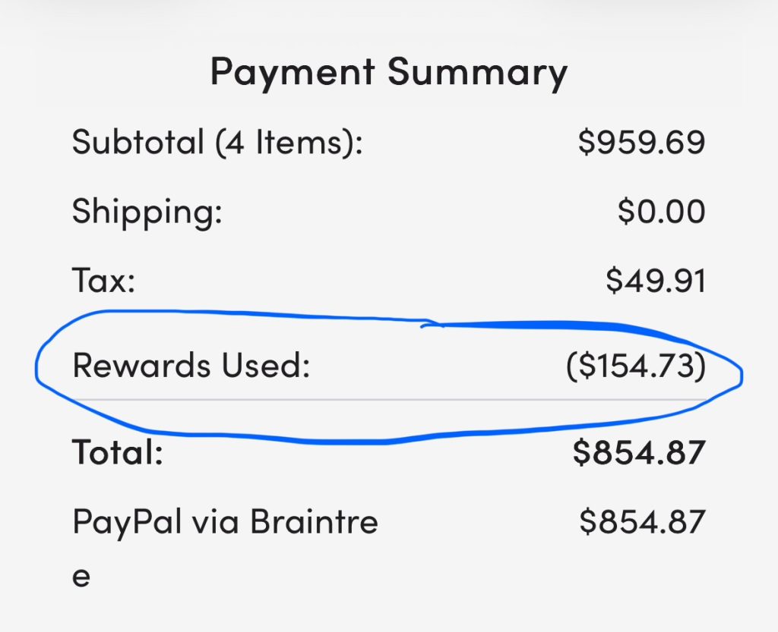Click the Shipping label
Screen dimensions: 778x632
tap(147, 212)
